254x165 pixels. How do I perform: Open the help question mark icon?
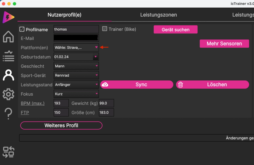[8, 114]
